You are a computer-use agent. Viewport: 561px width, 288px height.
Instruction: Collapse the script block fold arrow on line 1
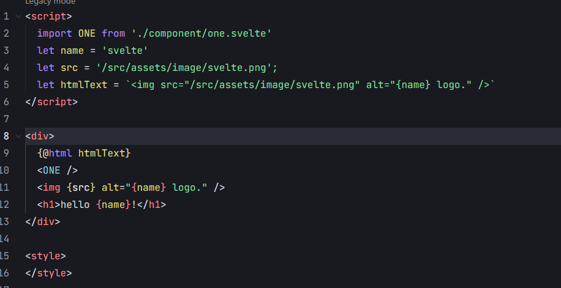click(18, 16)
